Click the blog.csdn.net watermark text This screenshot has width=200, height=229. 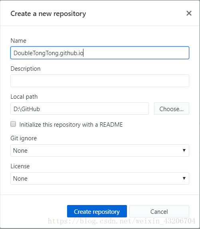point(122,221)
